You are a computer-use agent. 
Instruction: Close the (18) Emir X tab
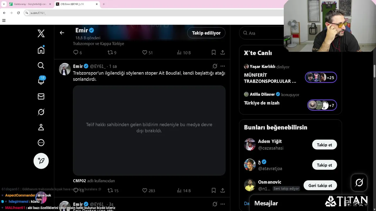coord(97,4)
